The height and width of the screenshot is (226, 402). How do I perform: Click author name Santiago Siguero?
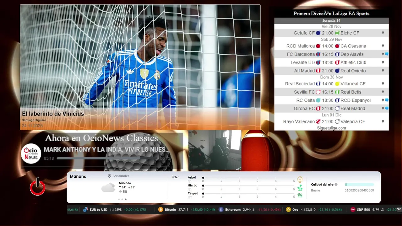click(x=34, y=120)
